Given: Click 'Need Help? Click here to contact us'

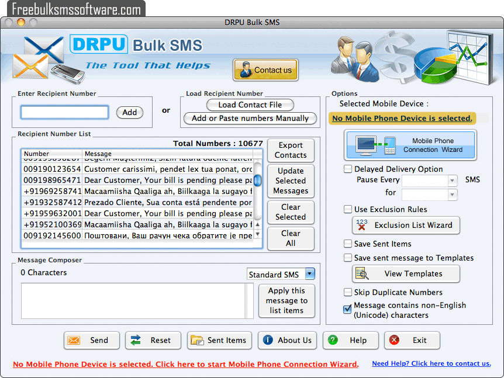Looking at the screenshot, I should click(431, 363).
